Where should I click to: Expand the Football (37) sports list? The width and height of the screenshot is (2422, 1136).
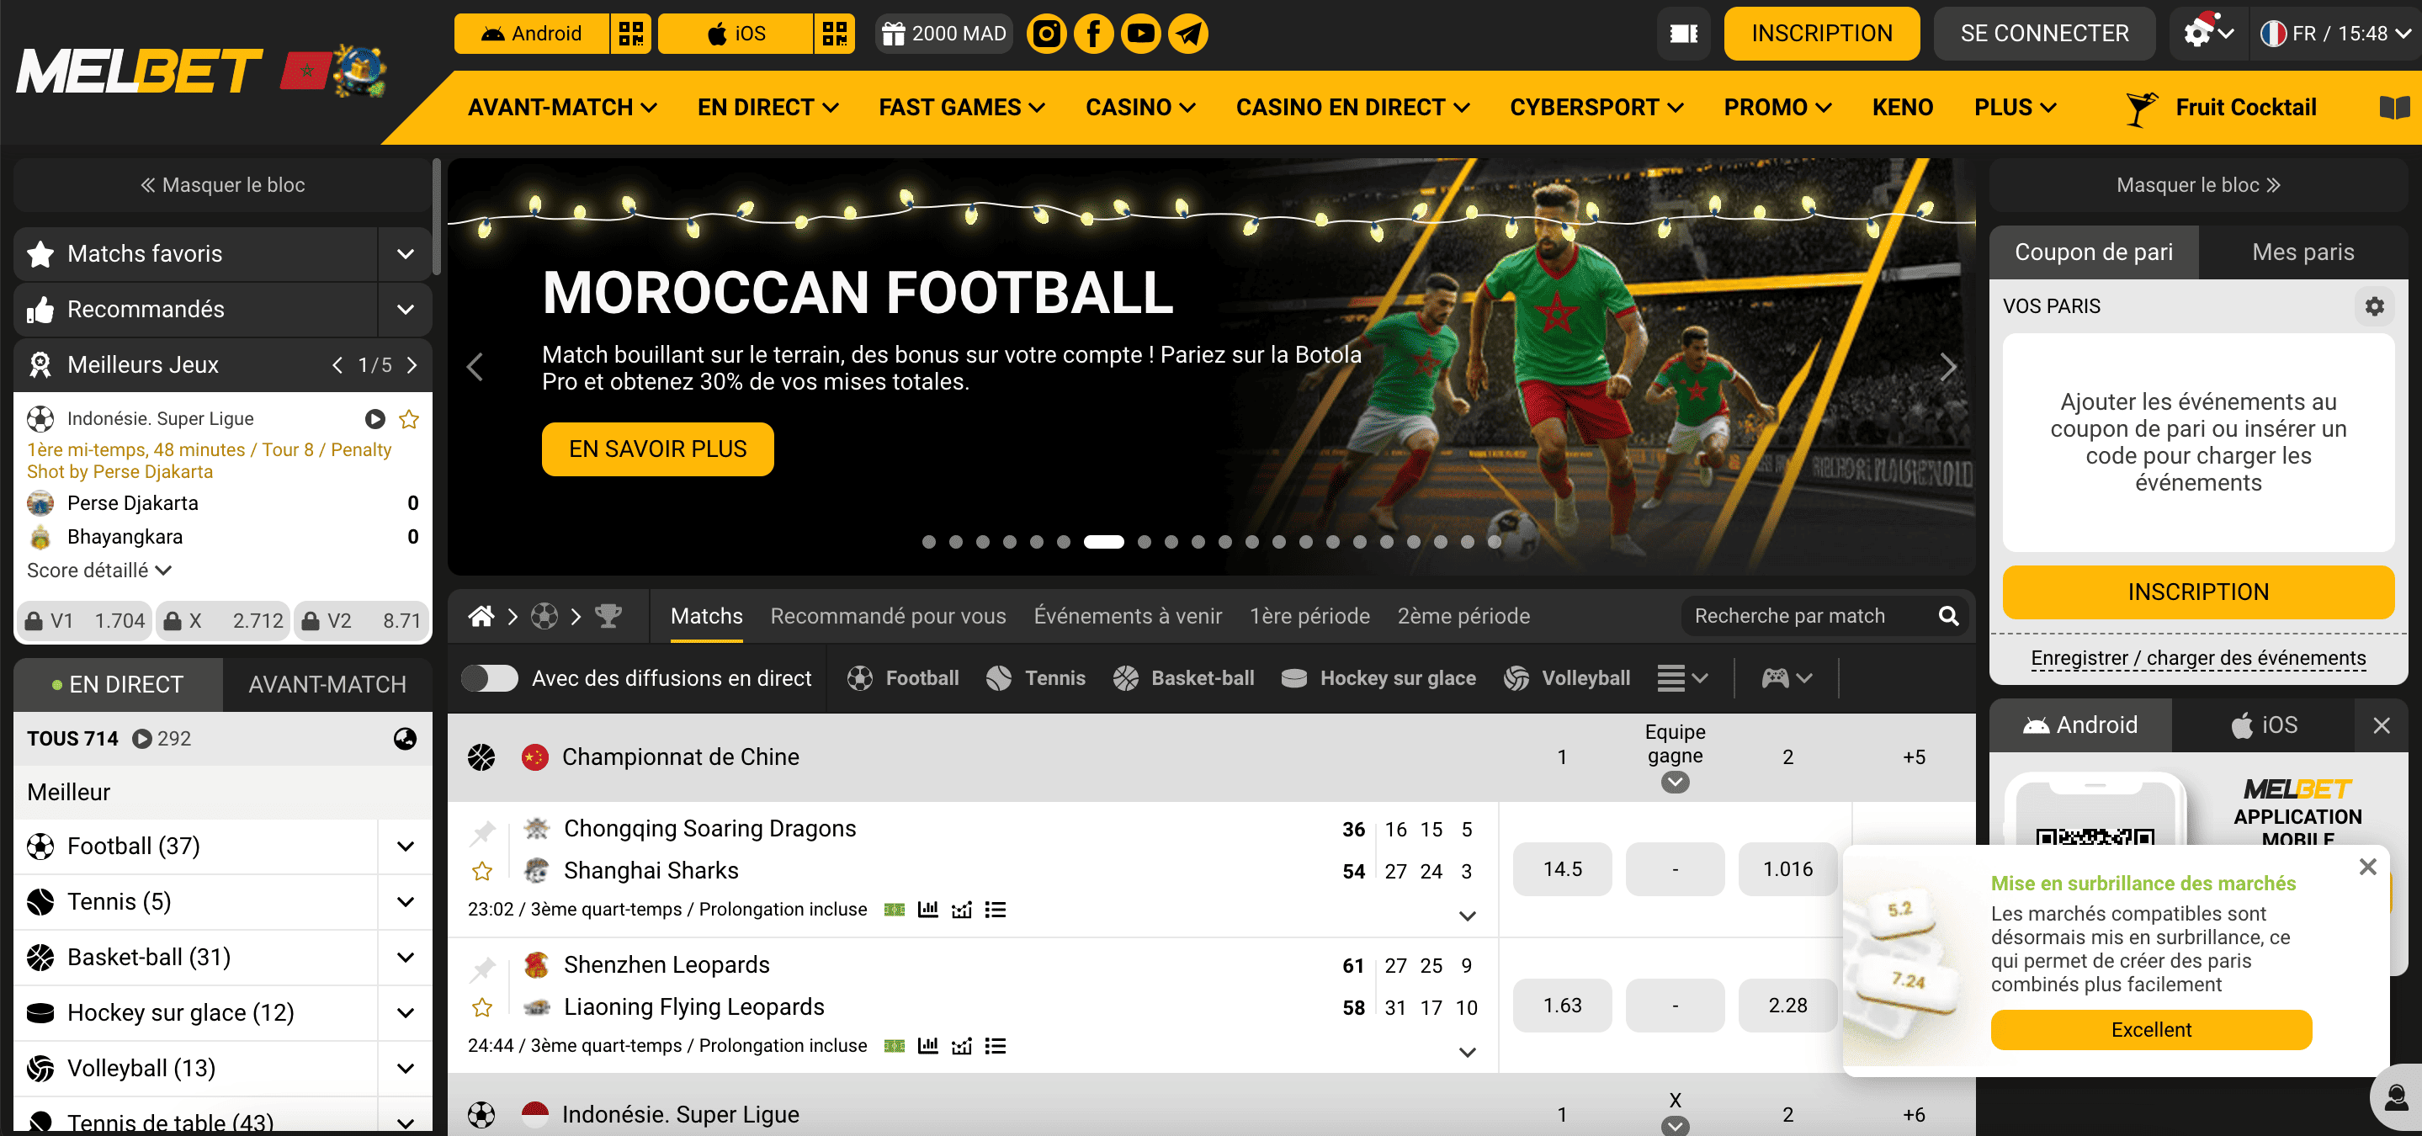(406, 847)
